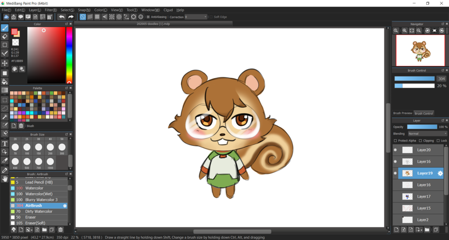Click the Undo arrow in toolbar
Screen dimensions: 449x240
(x=61, y=17)
